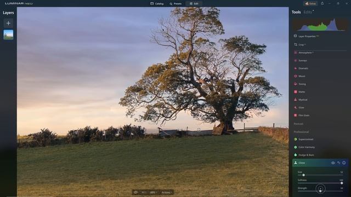The width and height of the screenshot is (351, 197).
Task: Reset the Clone tool with undo arrow
Action: [339, 163]
